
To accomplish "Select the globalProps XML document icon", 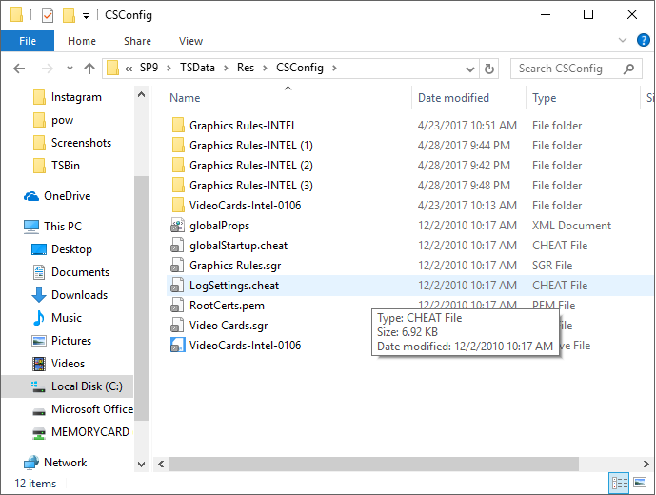I will (x=177, y=226).
